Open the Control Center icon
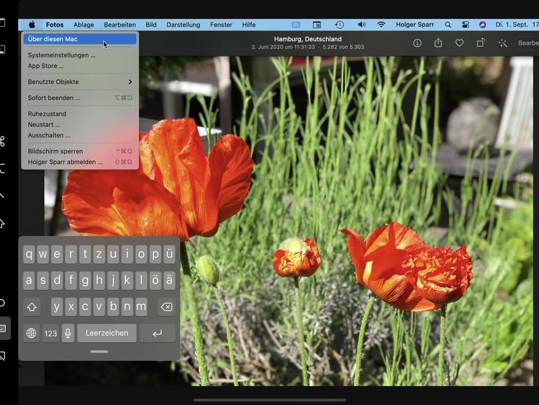The image size is (539, 405). click(465, 25)
